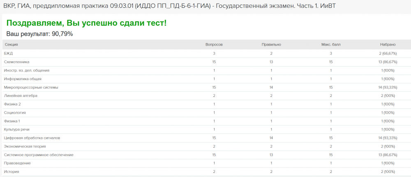Click the Вопросов column header
Image resolution: width=411 pixels, height=177 pixels.
[214, 44]
